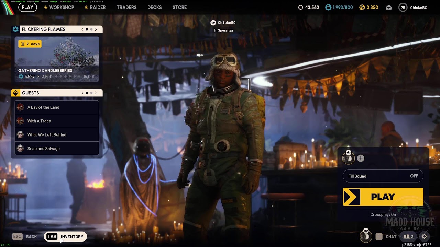
Task: Click the Flickering Flames event gear icon
Action: (x=15, y=30)
